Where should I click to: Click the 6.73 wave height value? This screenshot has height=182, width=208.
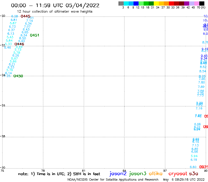[x=12, y=27]
